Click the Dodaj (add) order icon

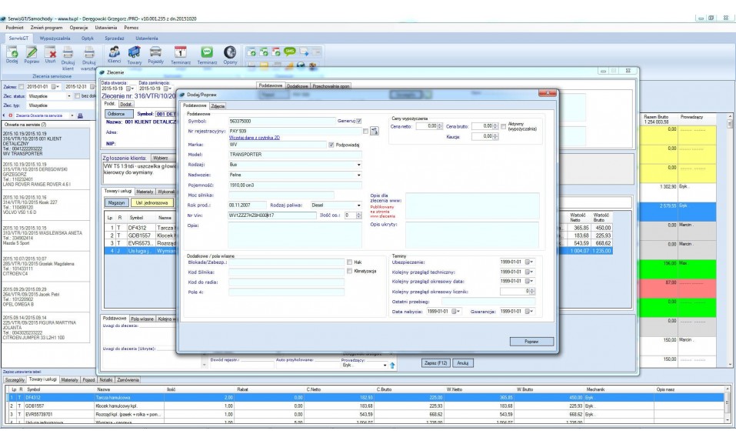click(x=12, y=52)
